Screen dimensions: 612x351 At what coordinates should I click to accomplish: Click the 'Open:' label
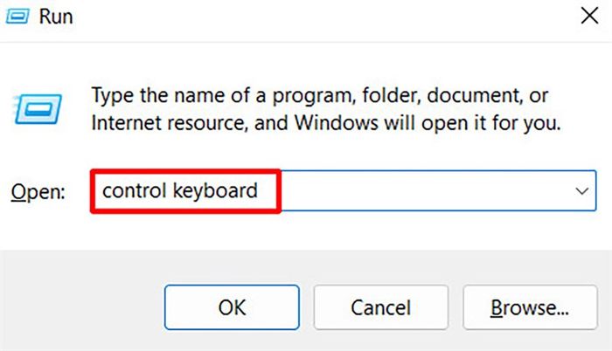[38, 192]
